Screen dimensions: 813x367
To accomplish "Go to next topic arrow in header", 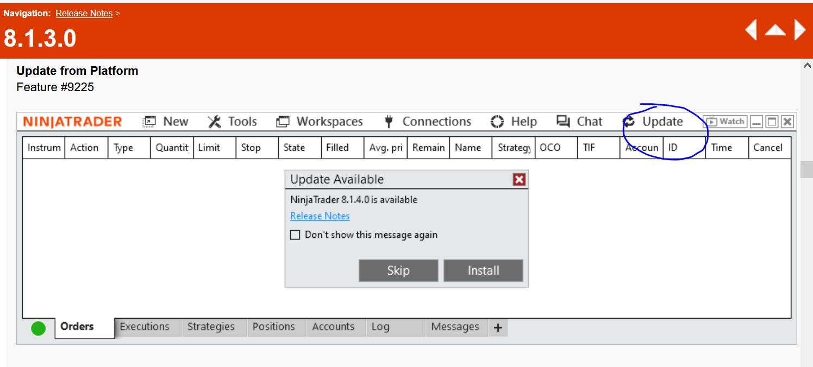I will click(x=799, y=30).
